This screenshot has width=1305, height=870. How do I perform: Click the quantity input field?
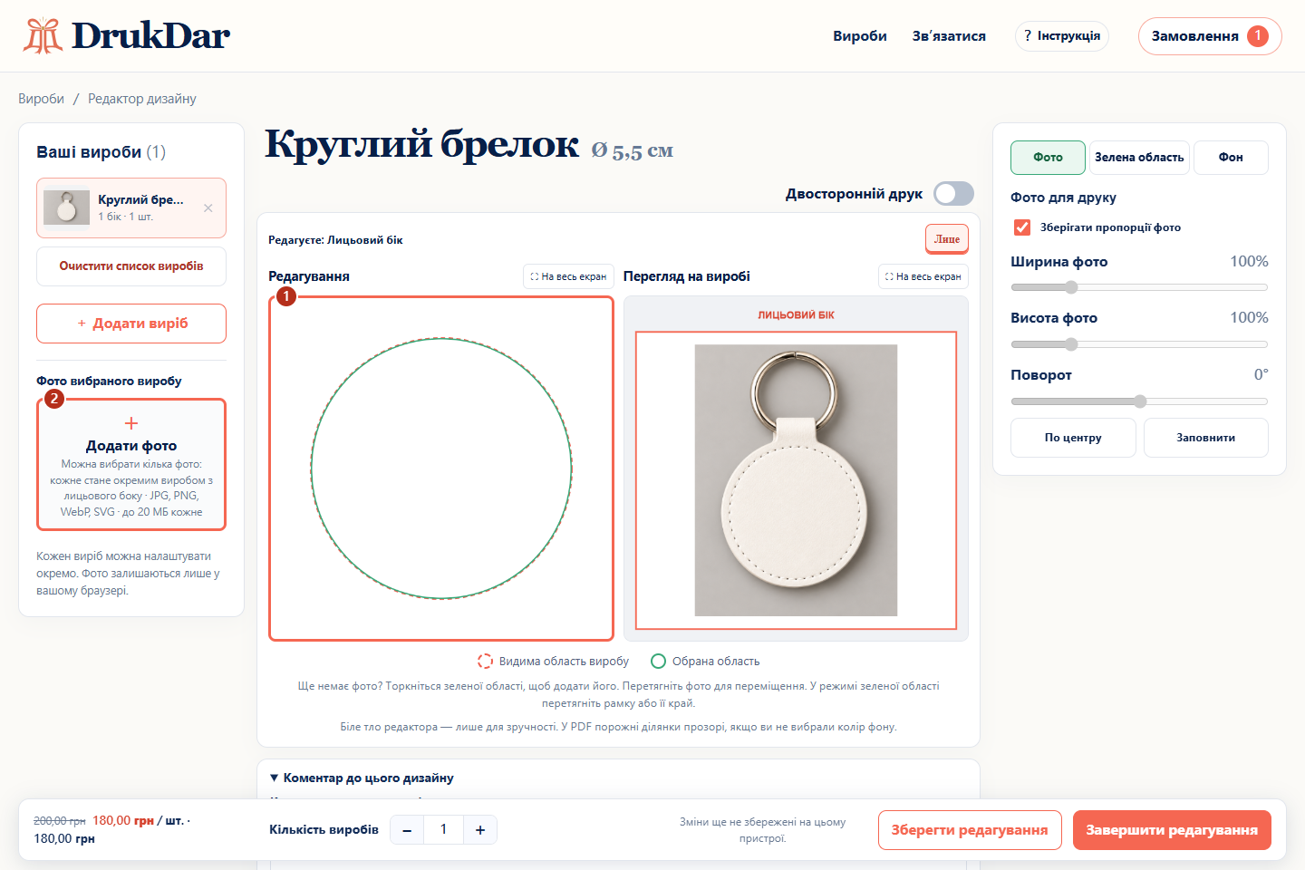coord(443,830)
